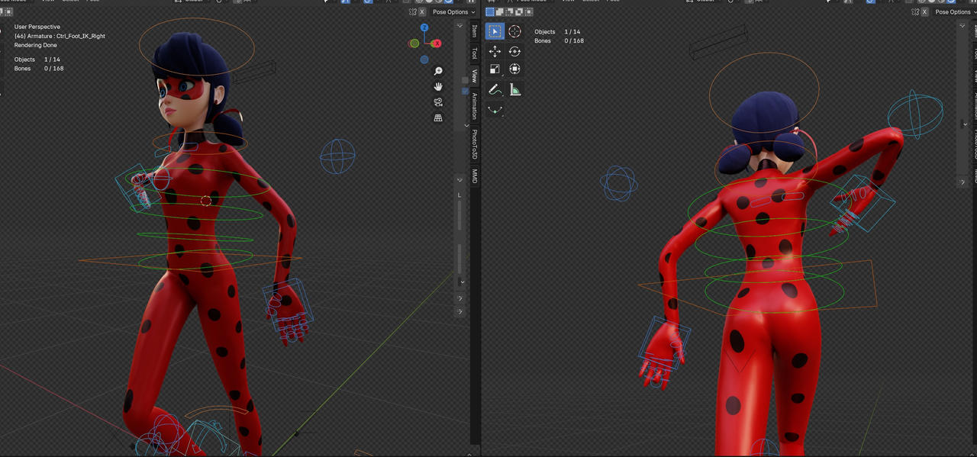
Task: Choose Invert Selection mode in right viewport
Action: click(x=518, y=12)
